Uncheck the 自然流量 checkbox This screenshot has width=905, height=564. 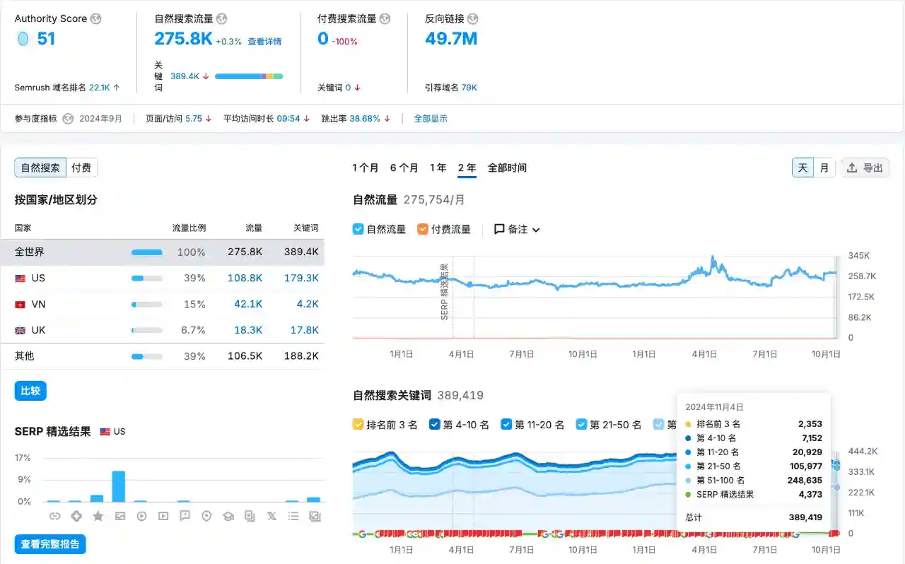click(358, 229)
